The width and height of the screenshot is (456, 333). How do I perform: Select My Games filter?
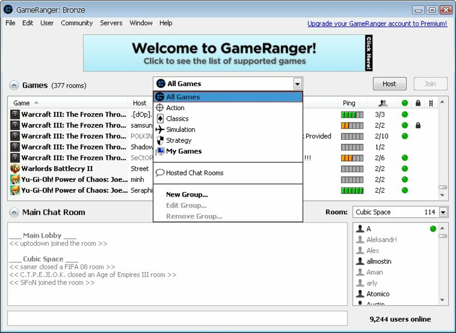point(228,151)
